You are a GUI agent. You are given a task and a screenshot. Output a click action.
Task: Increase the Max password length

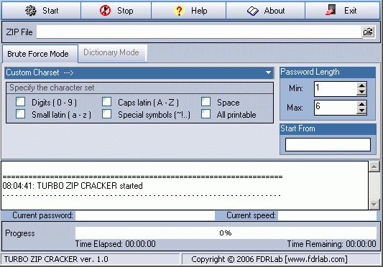click(361, 104)
